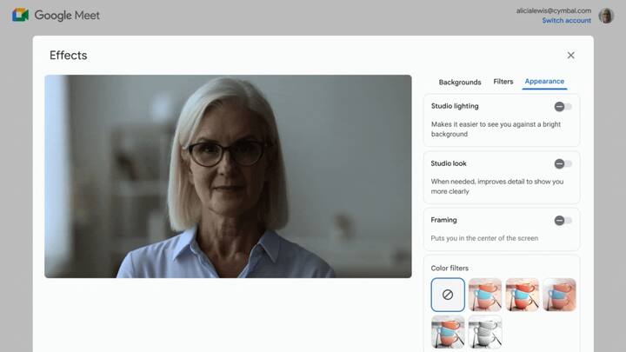
Task: Click the camera preview video
Action: (x=228, y=176)
